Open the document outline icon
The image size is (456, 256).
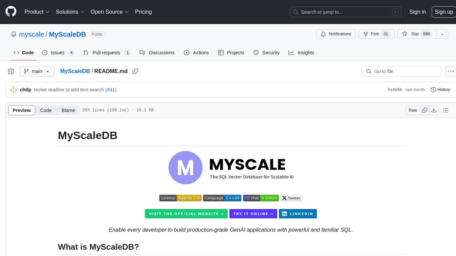pos(446,110)
